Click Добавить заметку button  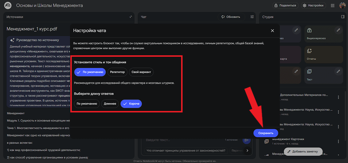click(303, 151)
